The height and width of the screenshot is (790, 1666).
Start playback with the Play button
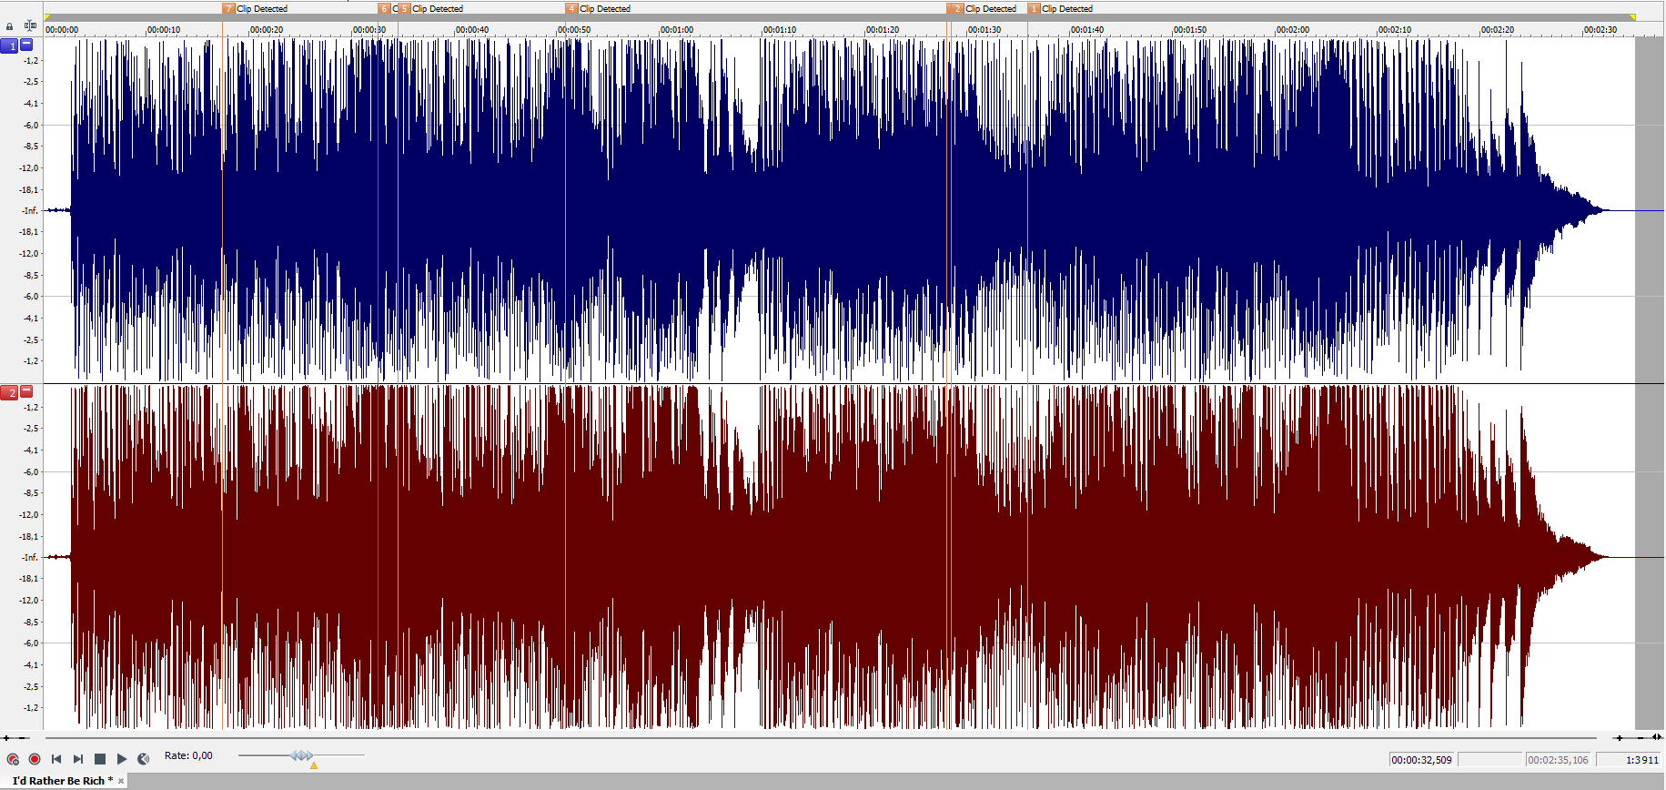pyautogui.click(x=122, y=759)
